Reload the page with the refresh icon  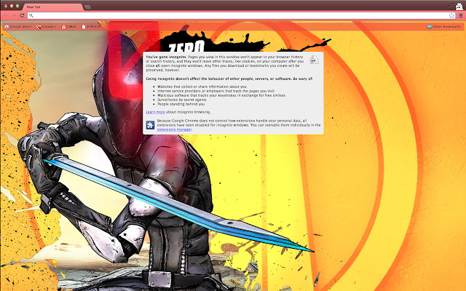(22, 15)
